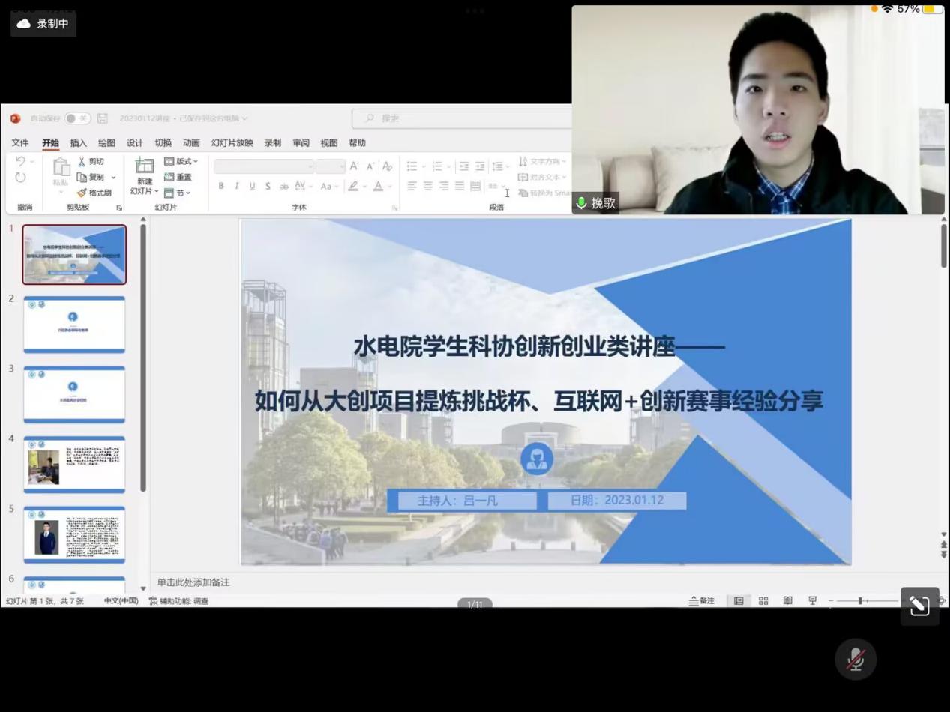The image size is (950, 712).
Task: Unmute the microphone button
Action: [856, 660]
